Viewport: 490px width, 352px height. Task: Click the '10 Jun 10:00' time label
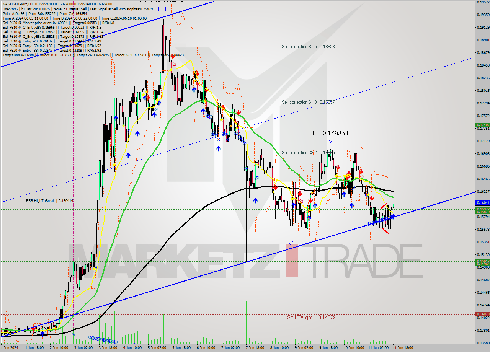click(353, 348)
